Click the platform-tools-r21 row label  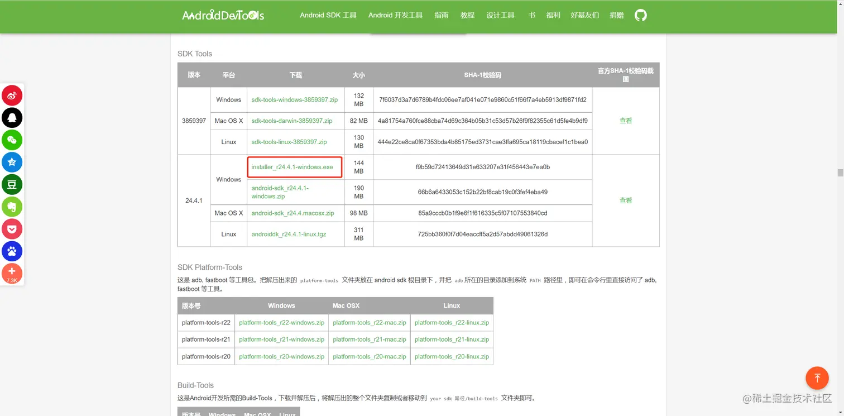tap(206, 340)
